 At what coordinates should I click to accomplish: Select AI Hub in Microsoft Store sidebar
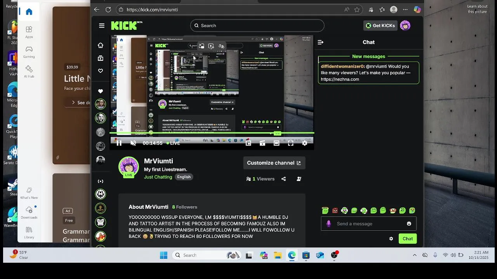pos(29,72)
